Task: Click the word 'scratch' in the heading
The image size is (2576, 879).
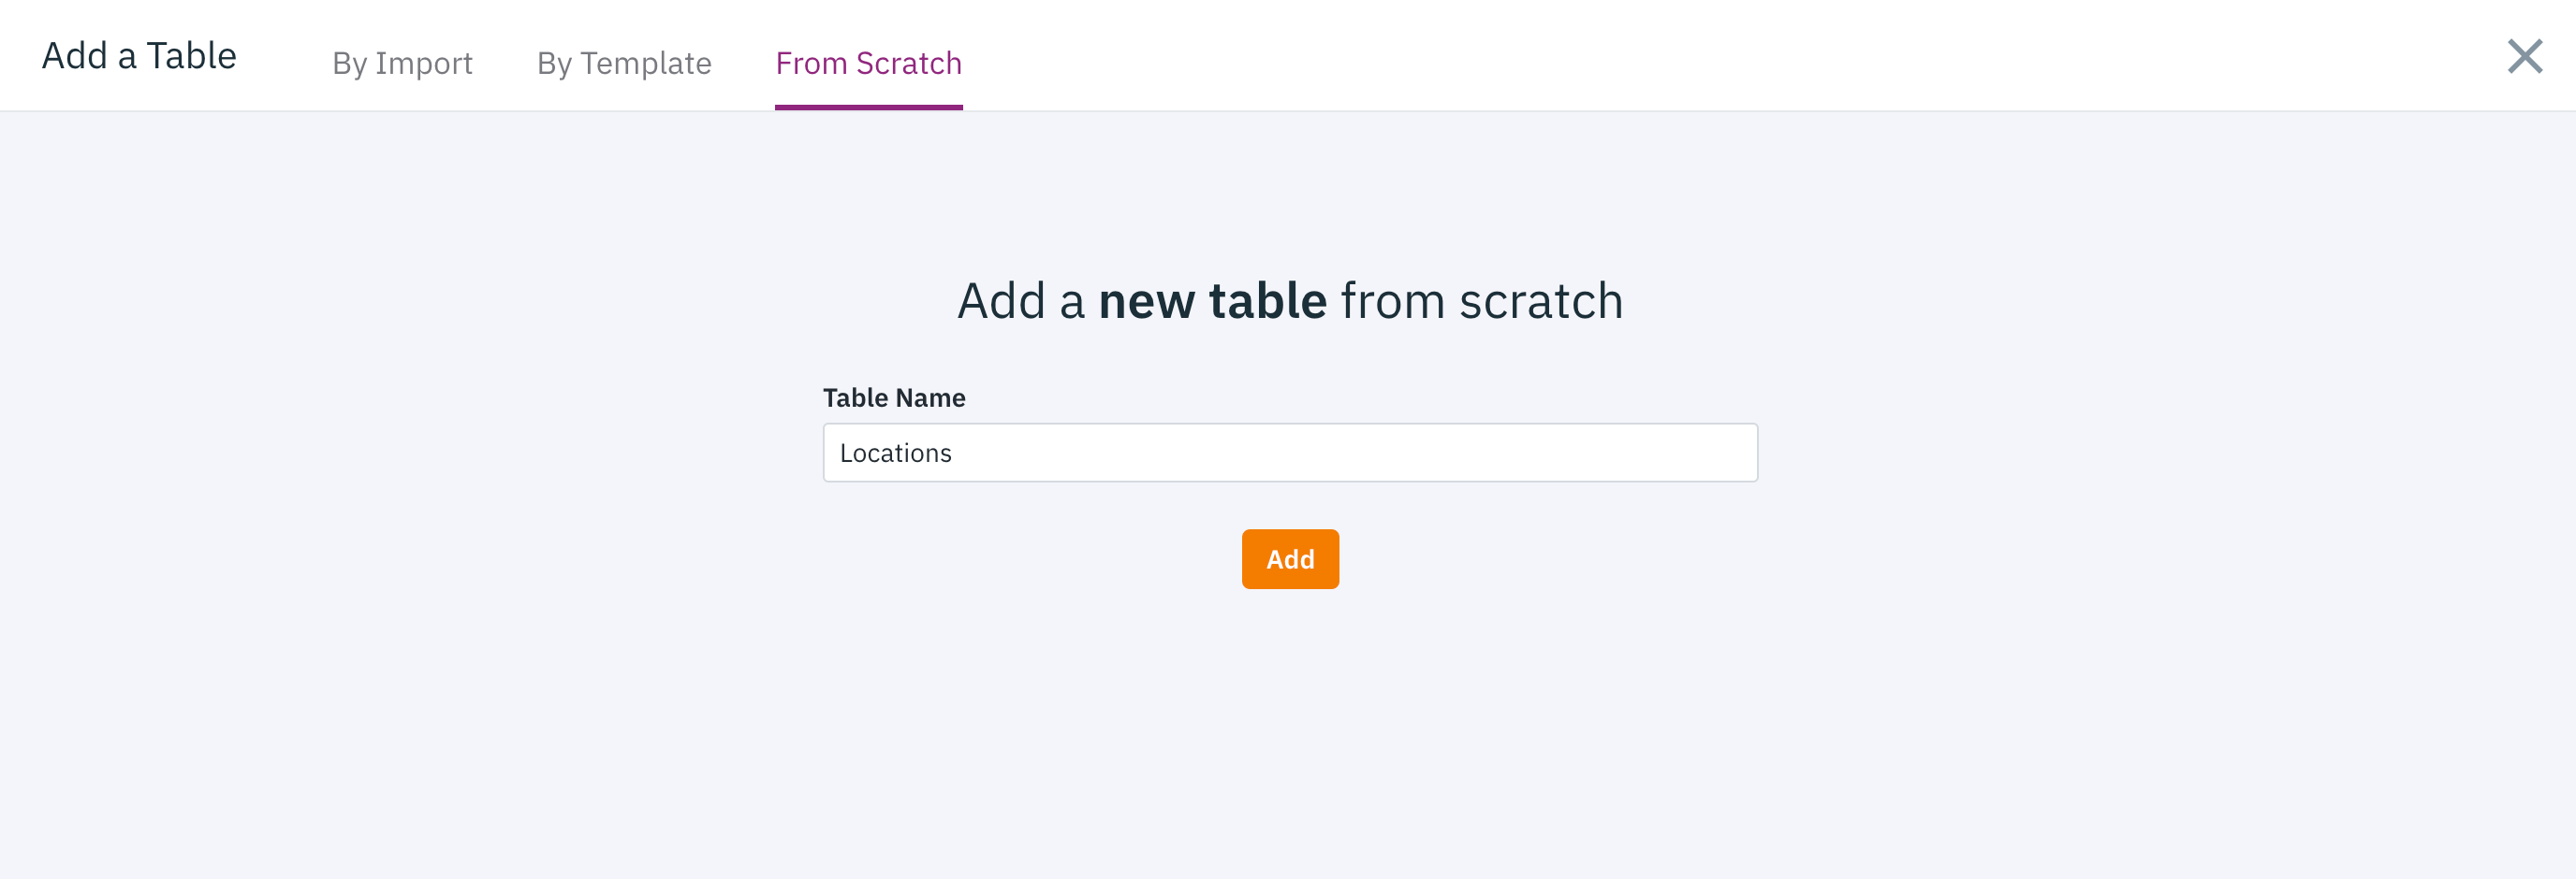Action: point(1541,301)
